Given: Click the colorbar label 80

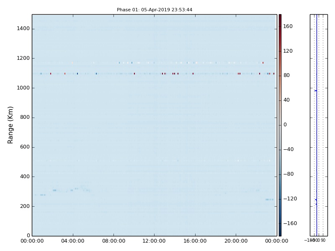Looking at the screenshot, I should [286, 75].
